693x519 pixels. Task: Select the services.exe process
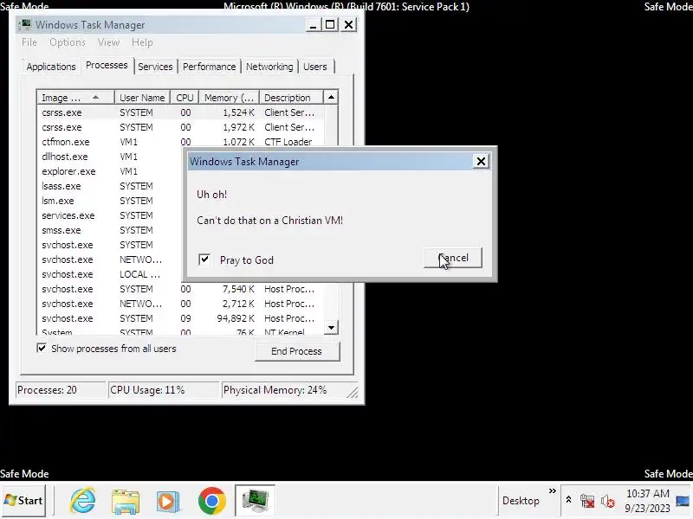tap(111, 215)
